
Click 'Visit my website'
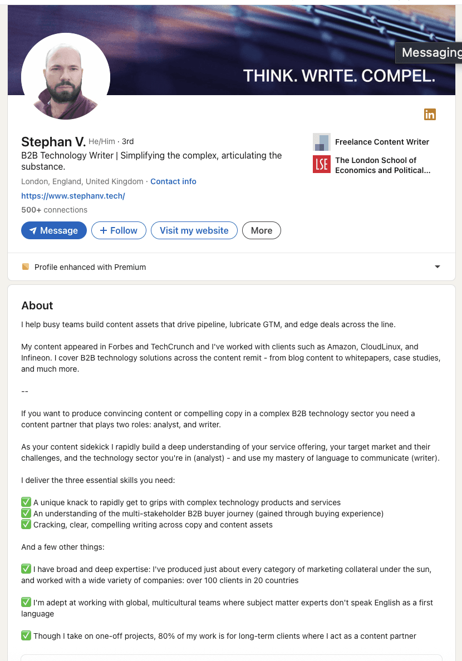(194, 230)
